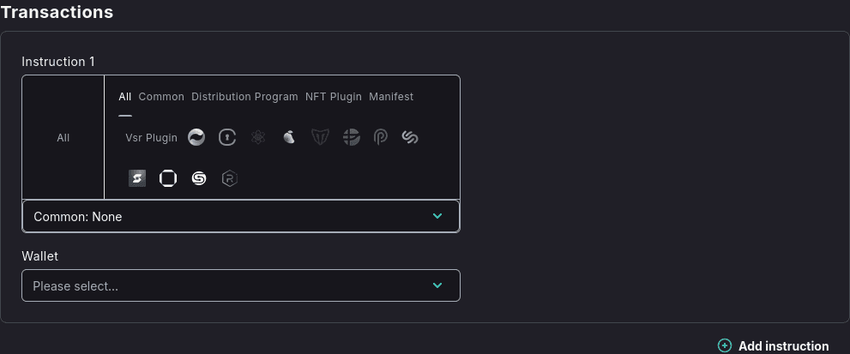This screenshot has height=354, width=850.
Task: Choose the interlocked S link icon
Action: 410,137
